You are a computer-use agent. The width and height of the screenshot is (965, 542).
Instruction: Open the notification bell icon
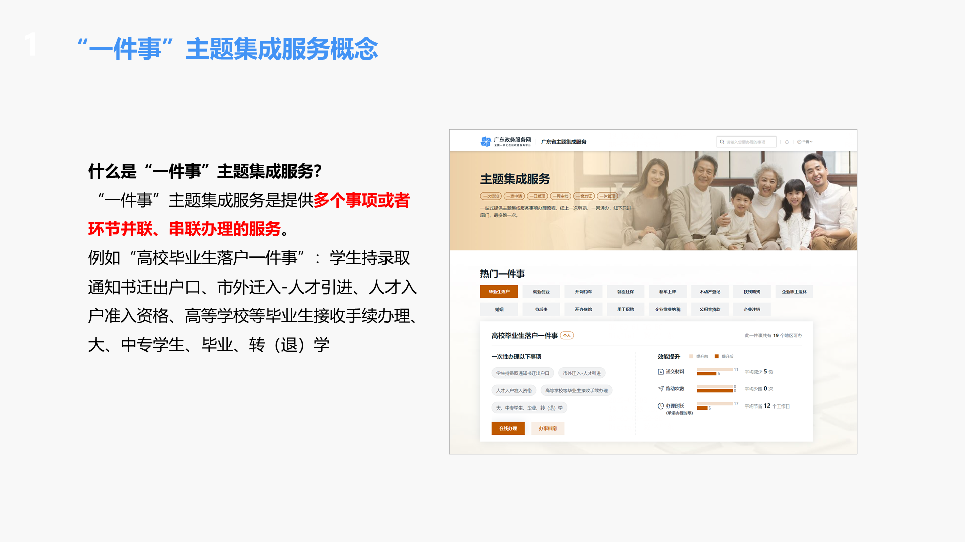pos(787,142)
